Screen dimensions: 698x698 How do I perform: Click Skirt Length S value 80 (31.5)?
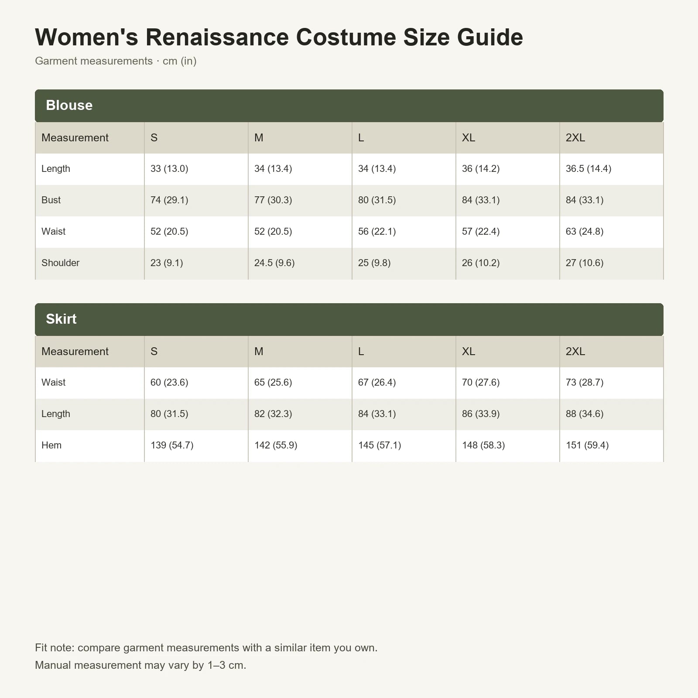point(169,414)
